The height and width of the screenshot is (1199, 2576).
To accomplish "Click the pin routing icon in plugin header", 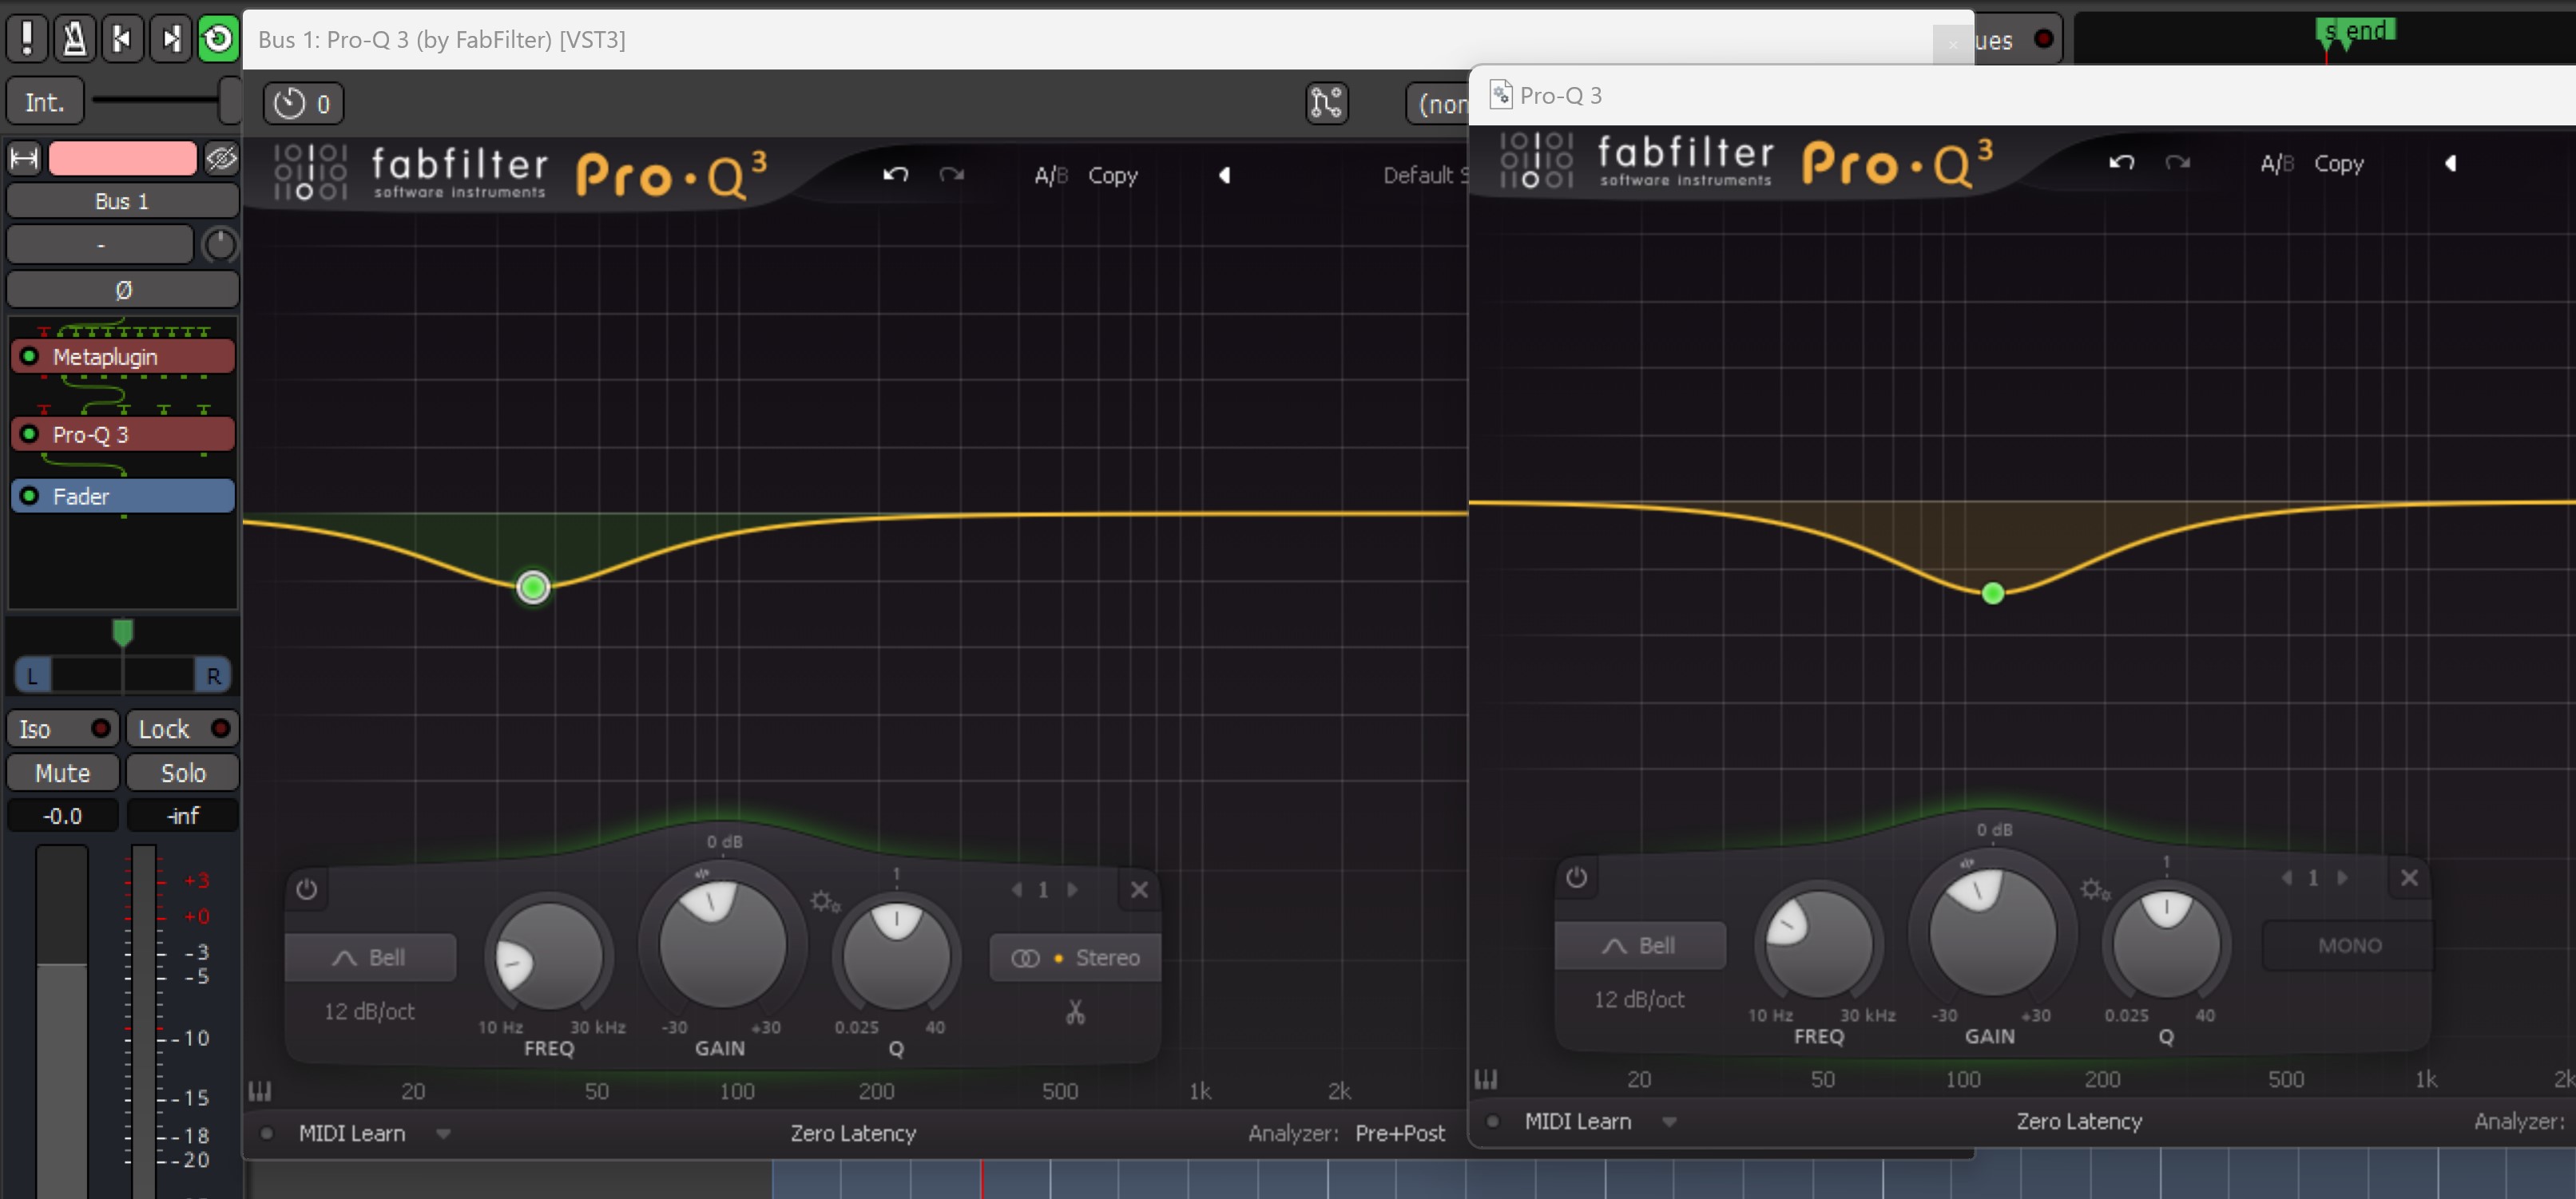I will click(1326, 103).
